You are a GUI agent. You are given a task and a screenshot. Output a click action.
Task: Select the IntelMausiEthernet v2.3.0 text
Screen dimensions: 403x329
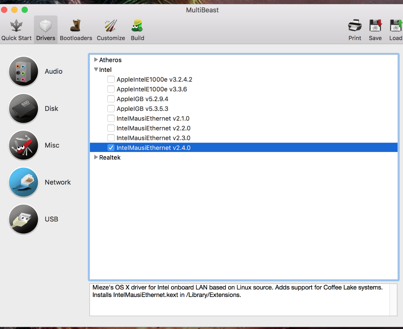tap(154, 138)
